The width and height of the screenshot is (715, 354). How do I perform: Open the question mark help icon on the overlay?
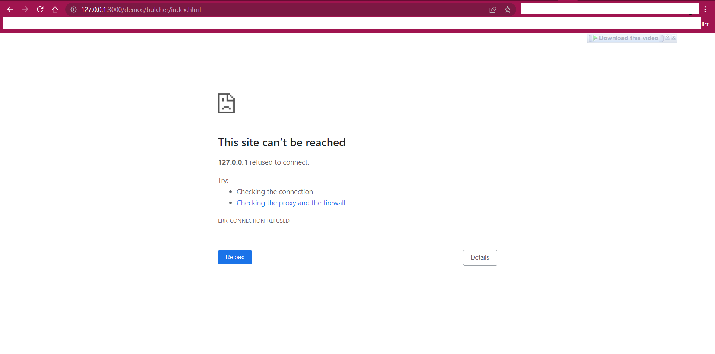667,38
